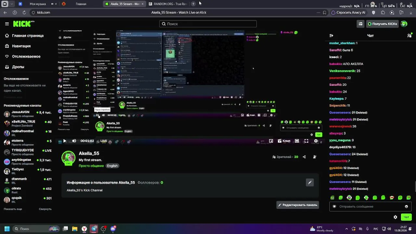The height and width of the screenshot is (234, 416).
Task: Focus the Поиск search box
Action: (x=208, y=24)
